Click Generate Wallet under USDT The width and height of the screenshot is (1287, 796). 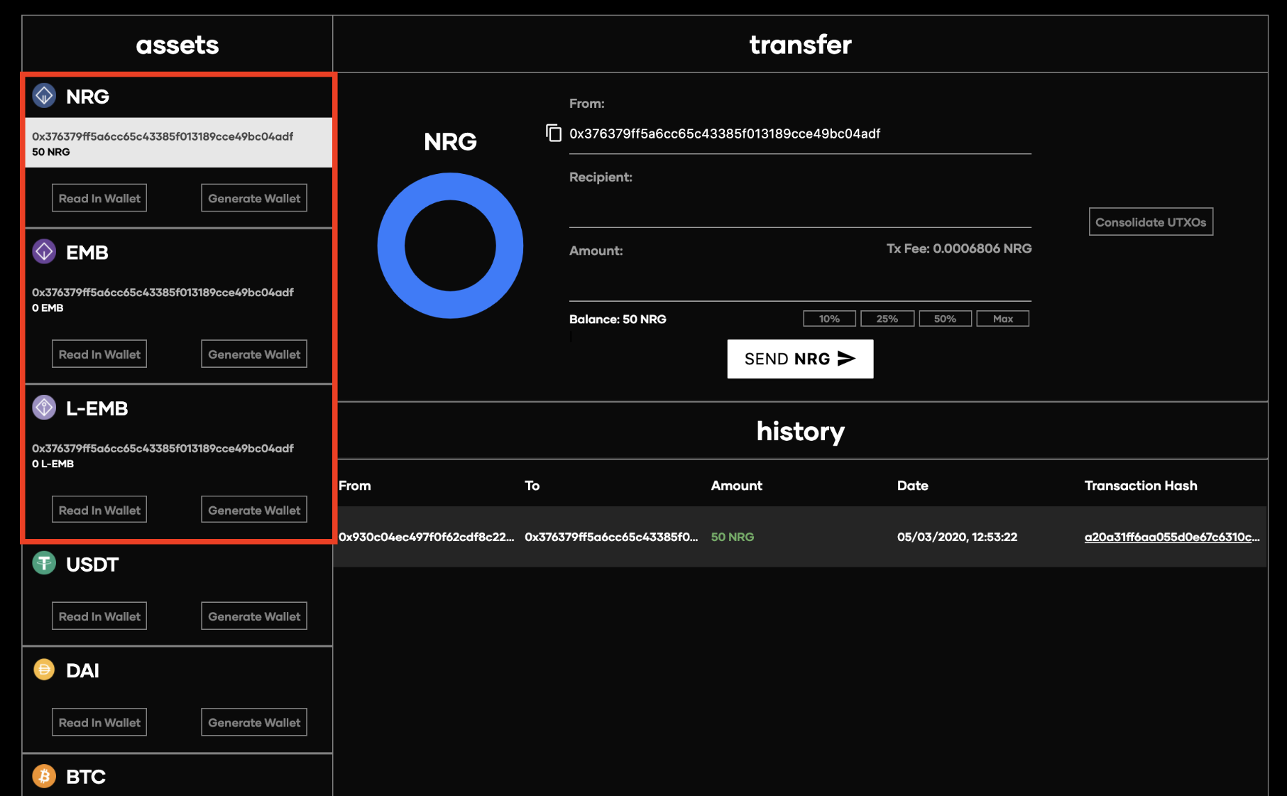pos(254,616)
